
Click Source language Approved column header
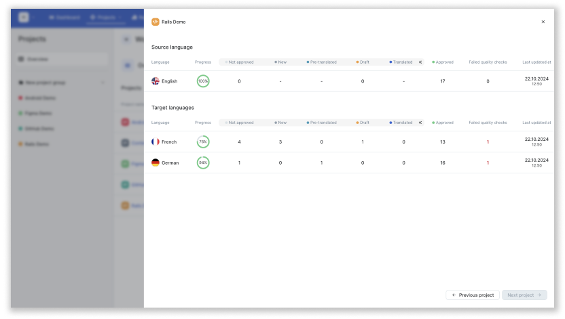coord(443,62)
